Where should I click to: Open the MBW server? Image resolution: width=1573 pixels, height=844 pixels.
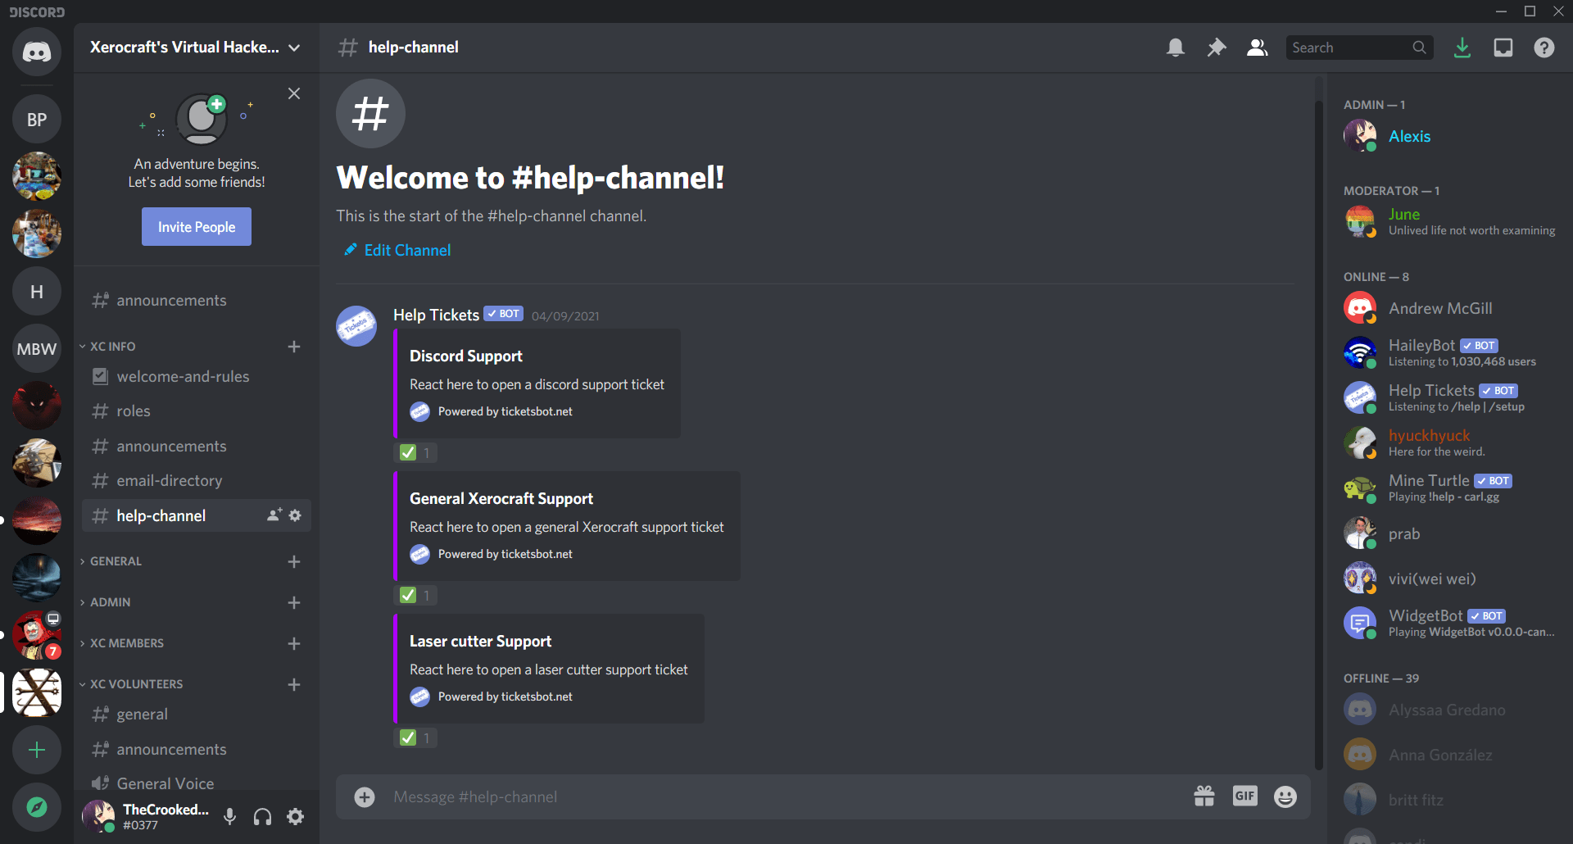tap(37, 349)
